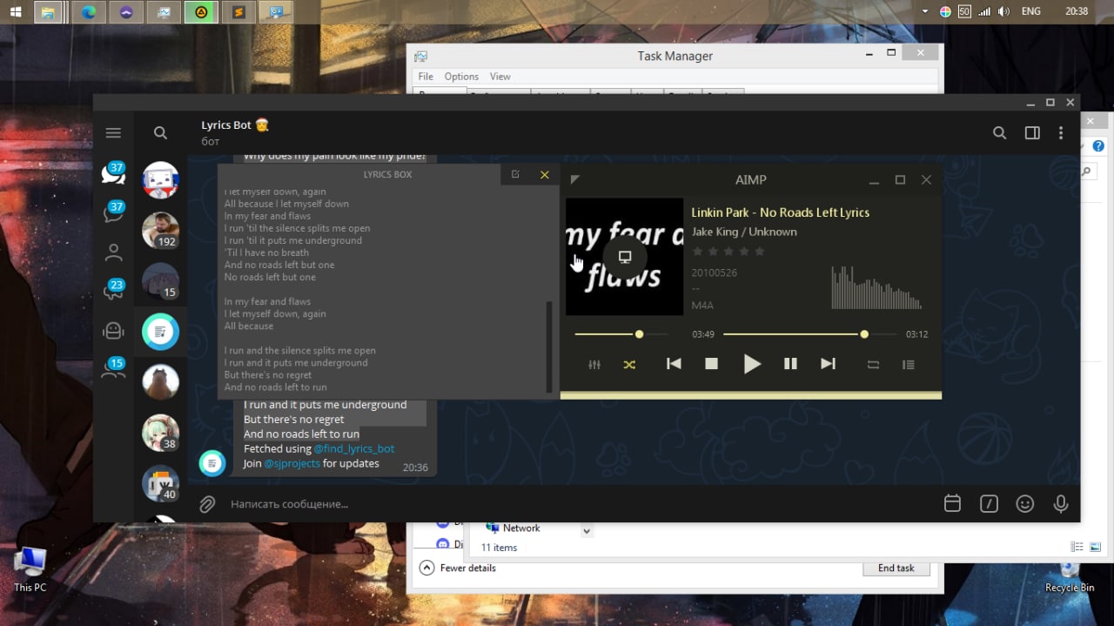Search Telegram chats via sidebar magnifier

160,133
